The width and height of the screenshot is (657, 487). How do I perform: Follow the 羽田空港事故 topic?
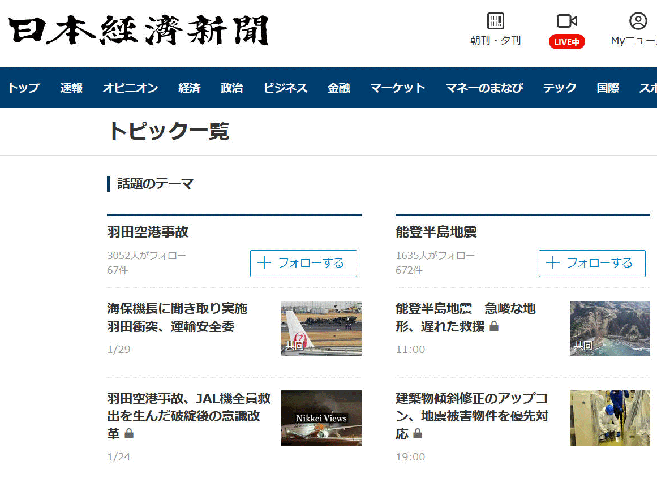(303, 264)
